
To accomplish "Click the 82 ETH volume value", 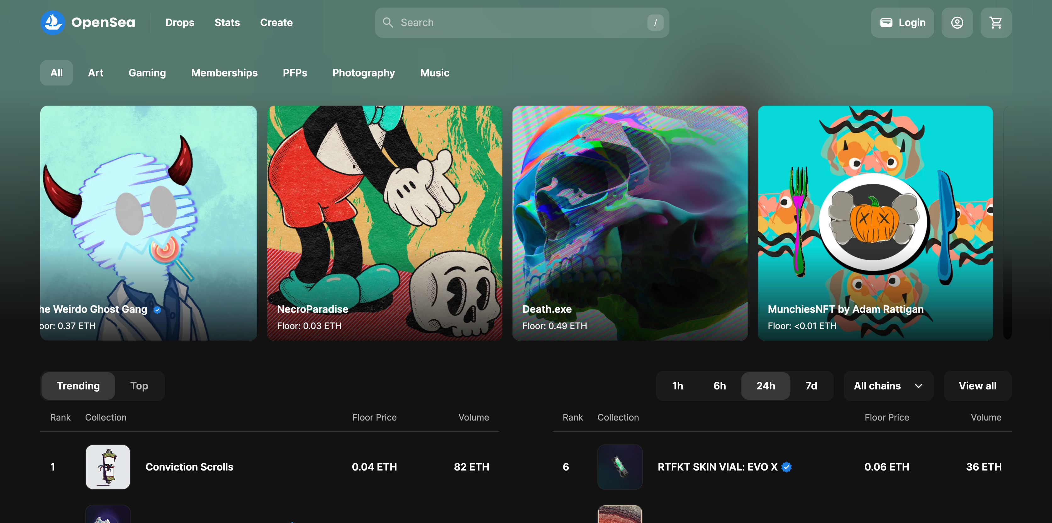I will tap(471, 467).
